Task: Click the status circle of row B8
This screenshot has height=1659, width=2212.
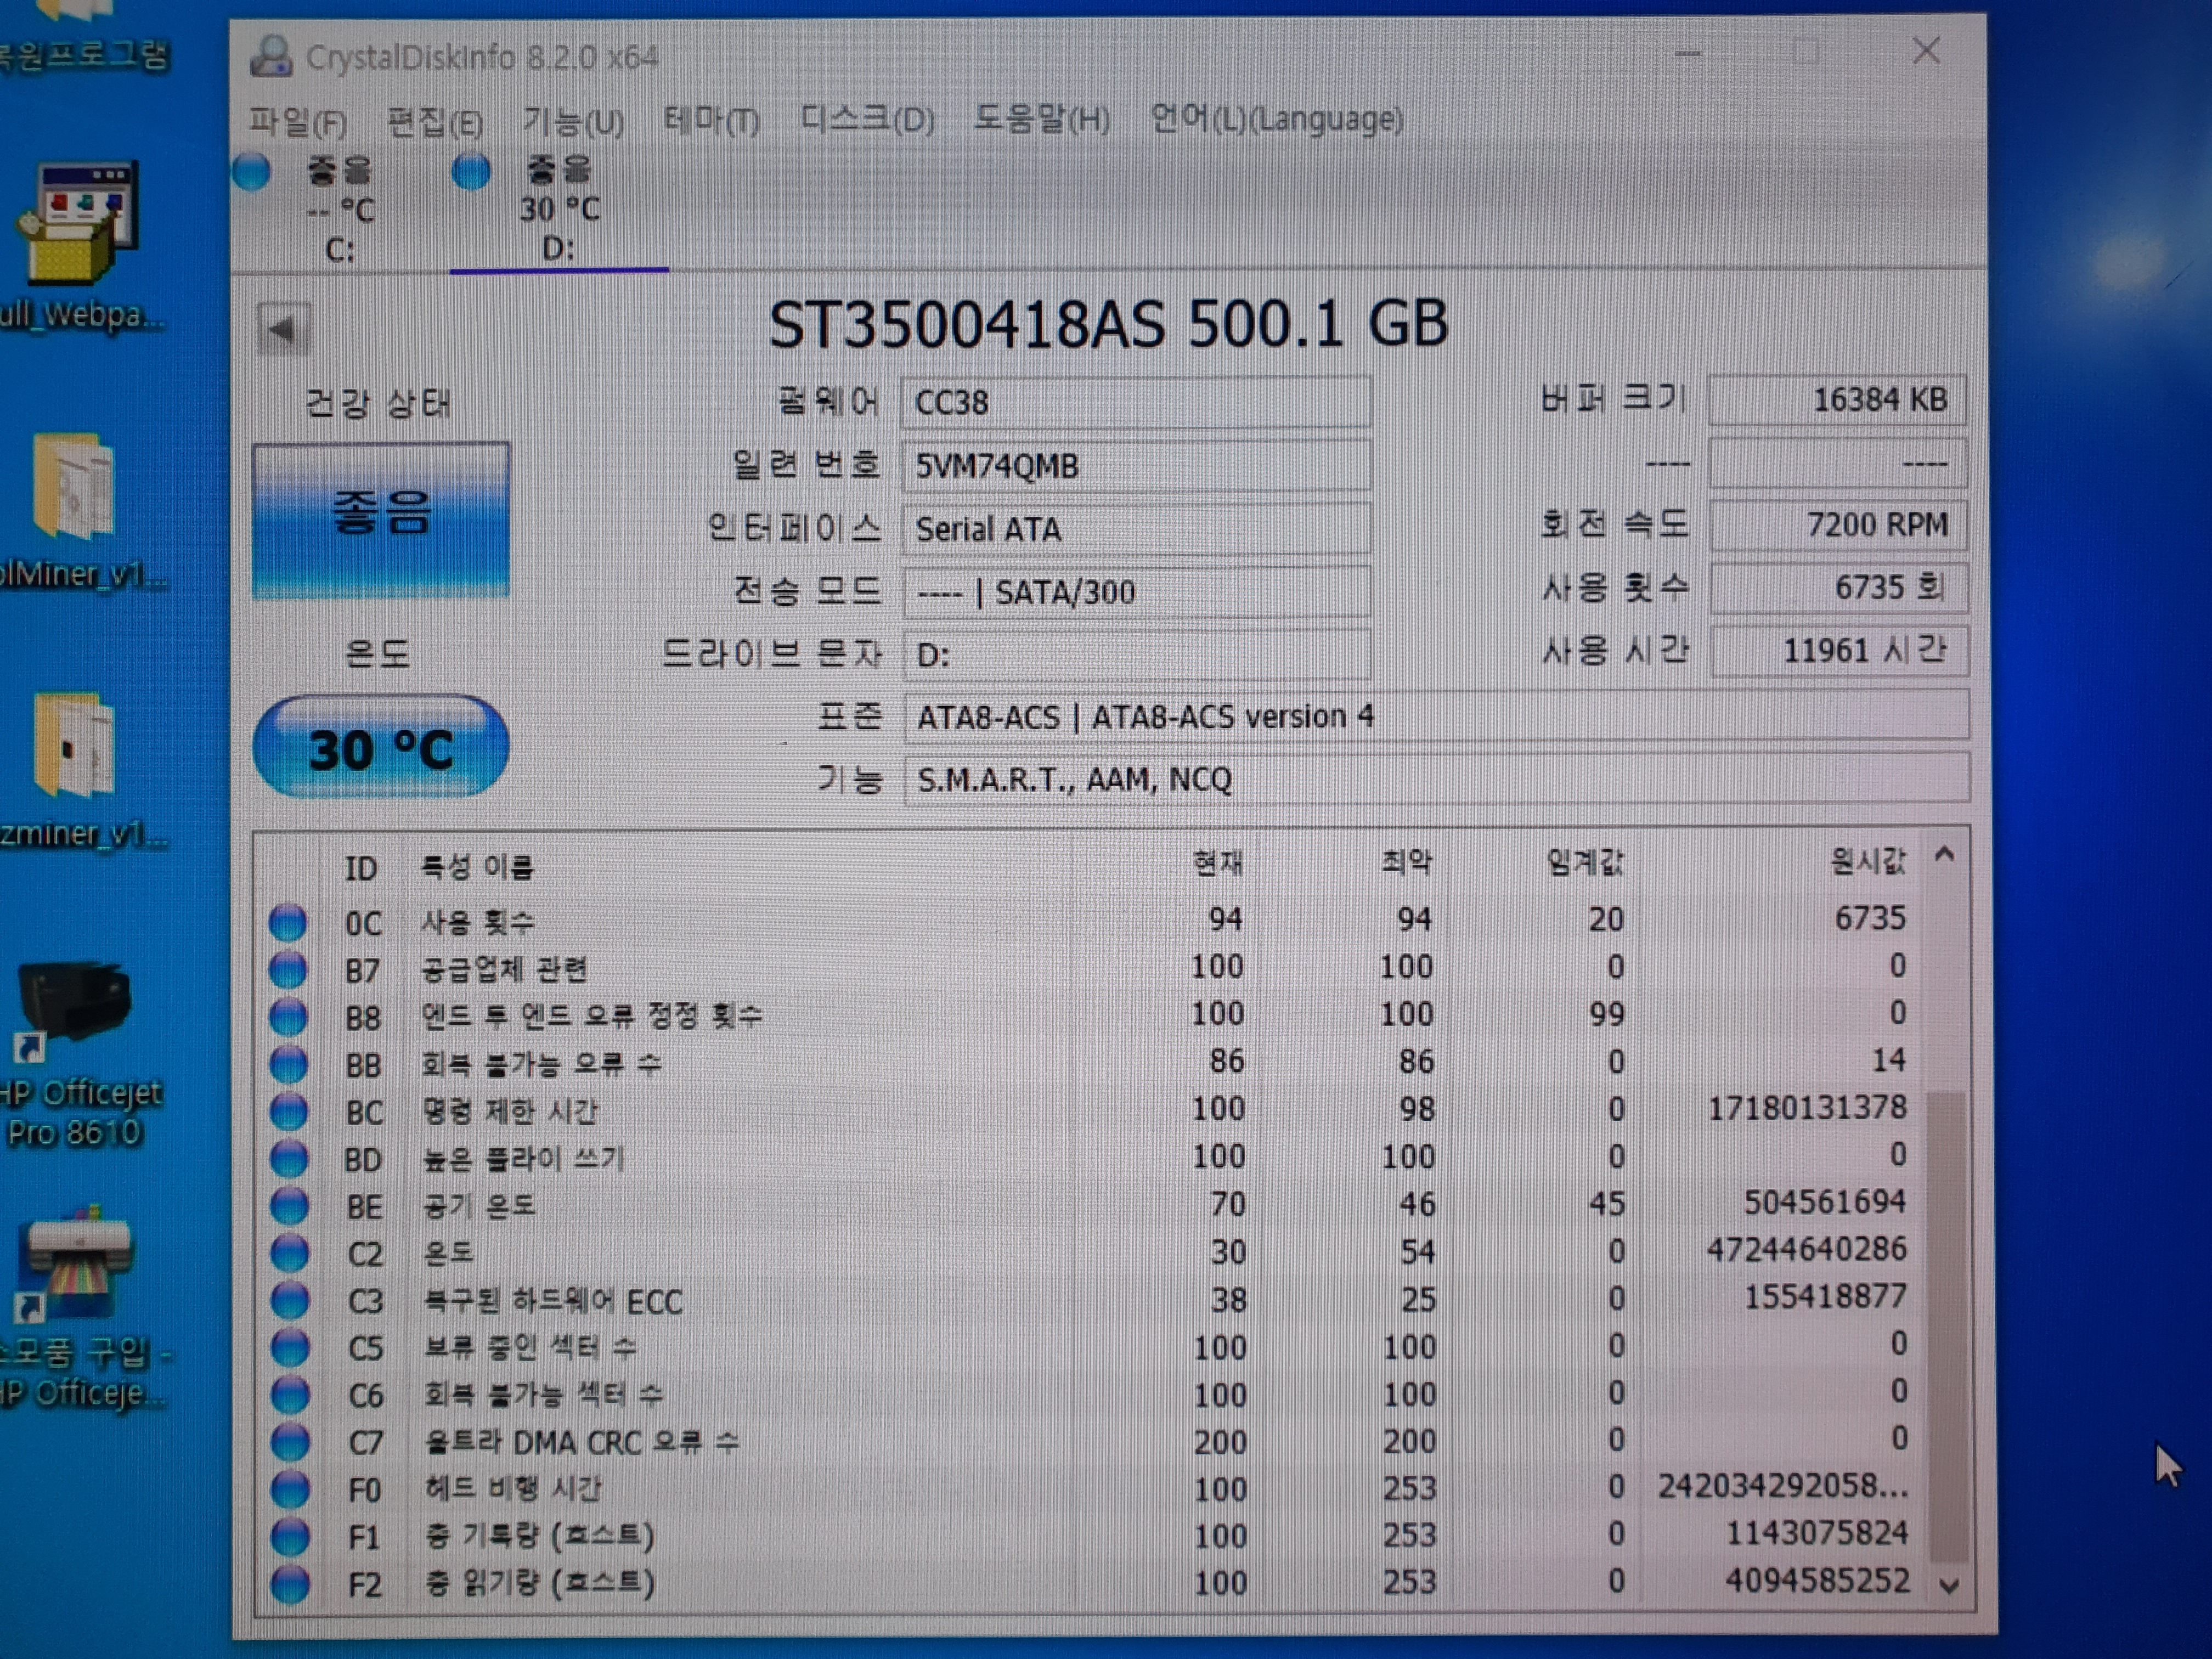Action: click(x=288, y=1016)
